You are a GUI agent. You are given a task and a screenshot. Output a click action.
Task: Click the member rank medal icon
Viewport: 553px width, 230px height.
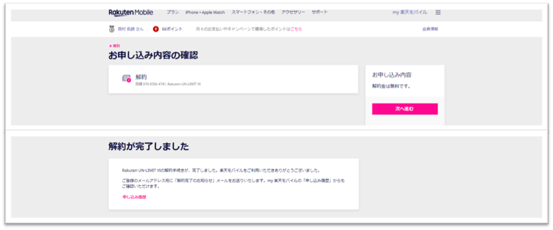112,29
